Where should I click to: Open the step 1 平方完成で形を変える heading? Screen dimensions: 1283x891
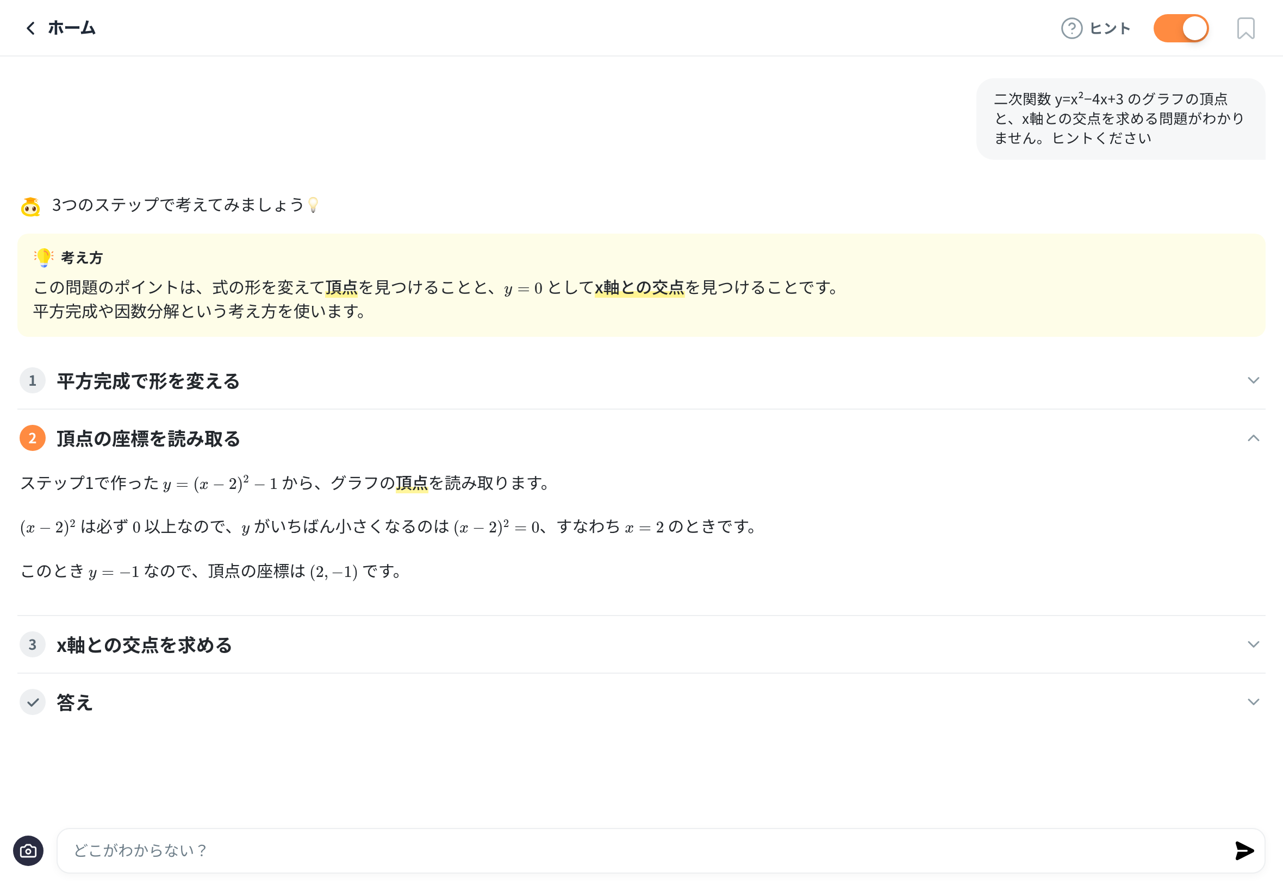pyautogui.click(x=148, y=381)
